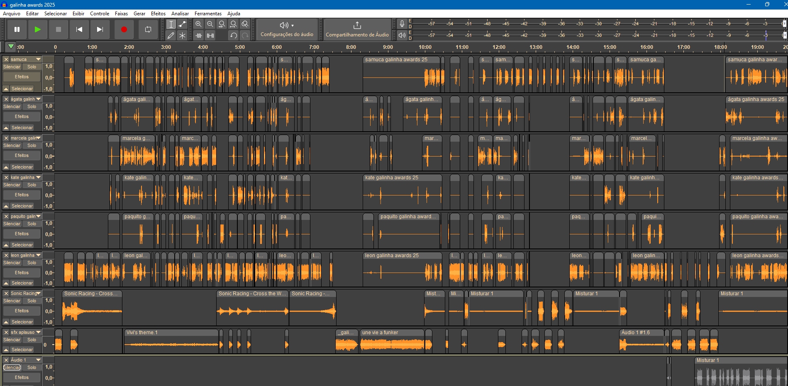Click the Trim audio outside selection icon
788x386 pixels.
[x=199, y=36]
